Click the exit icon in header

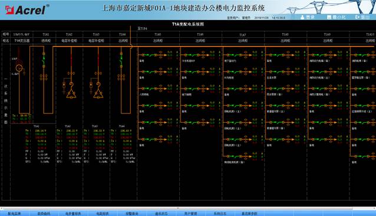click(357, 17)
